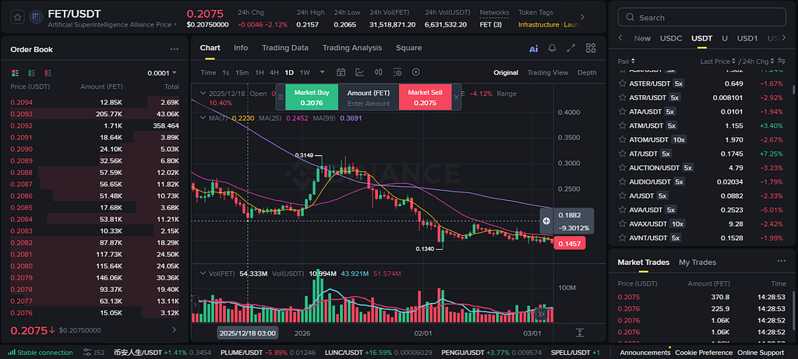This screenshot has width=798, height=359.
Task: Show only buy orders in order book
Action: coord(31,73)
